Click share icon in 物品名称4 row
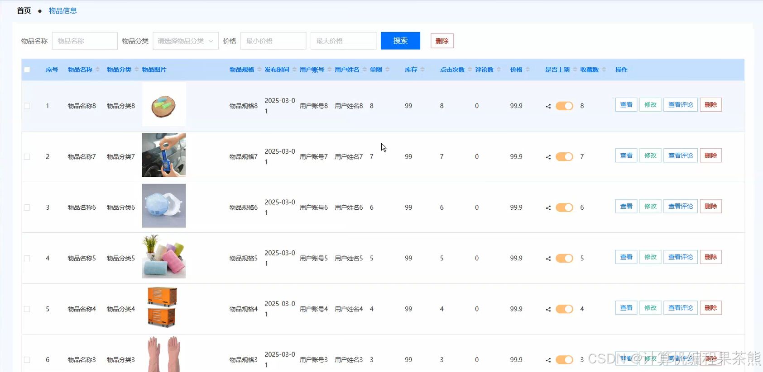Viewport: 763px width, 372px height. [x=548, y=309]
